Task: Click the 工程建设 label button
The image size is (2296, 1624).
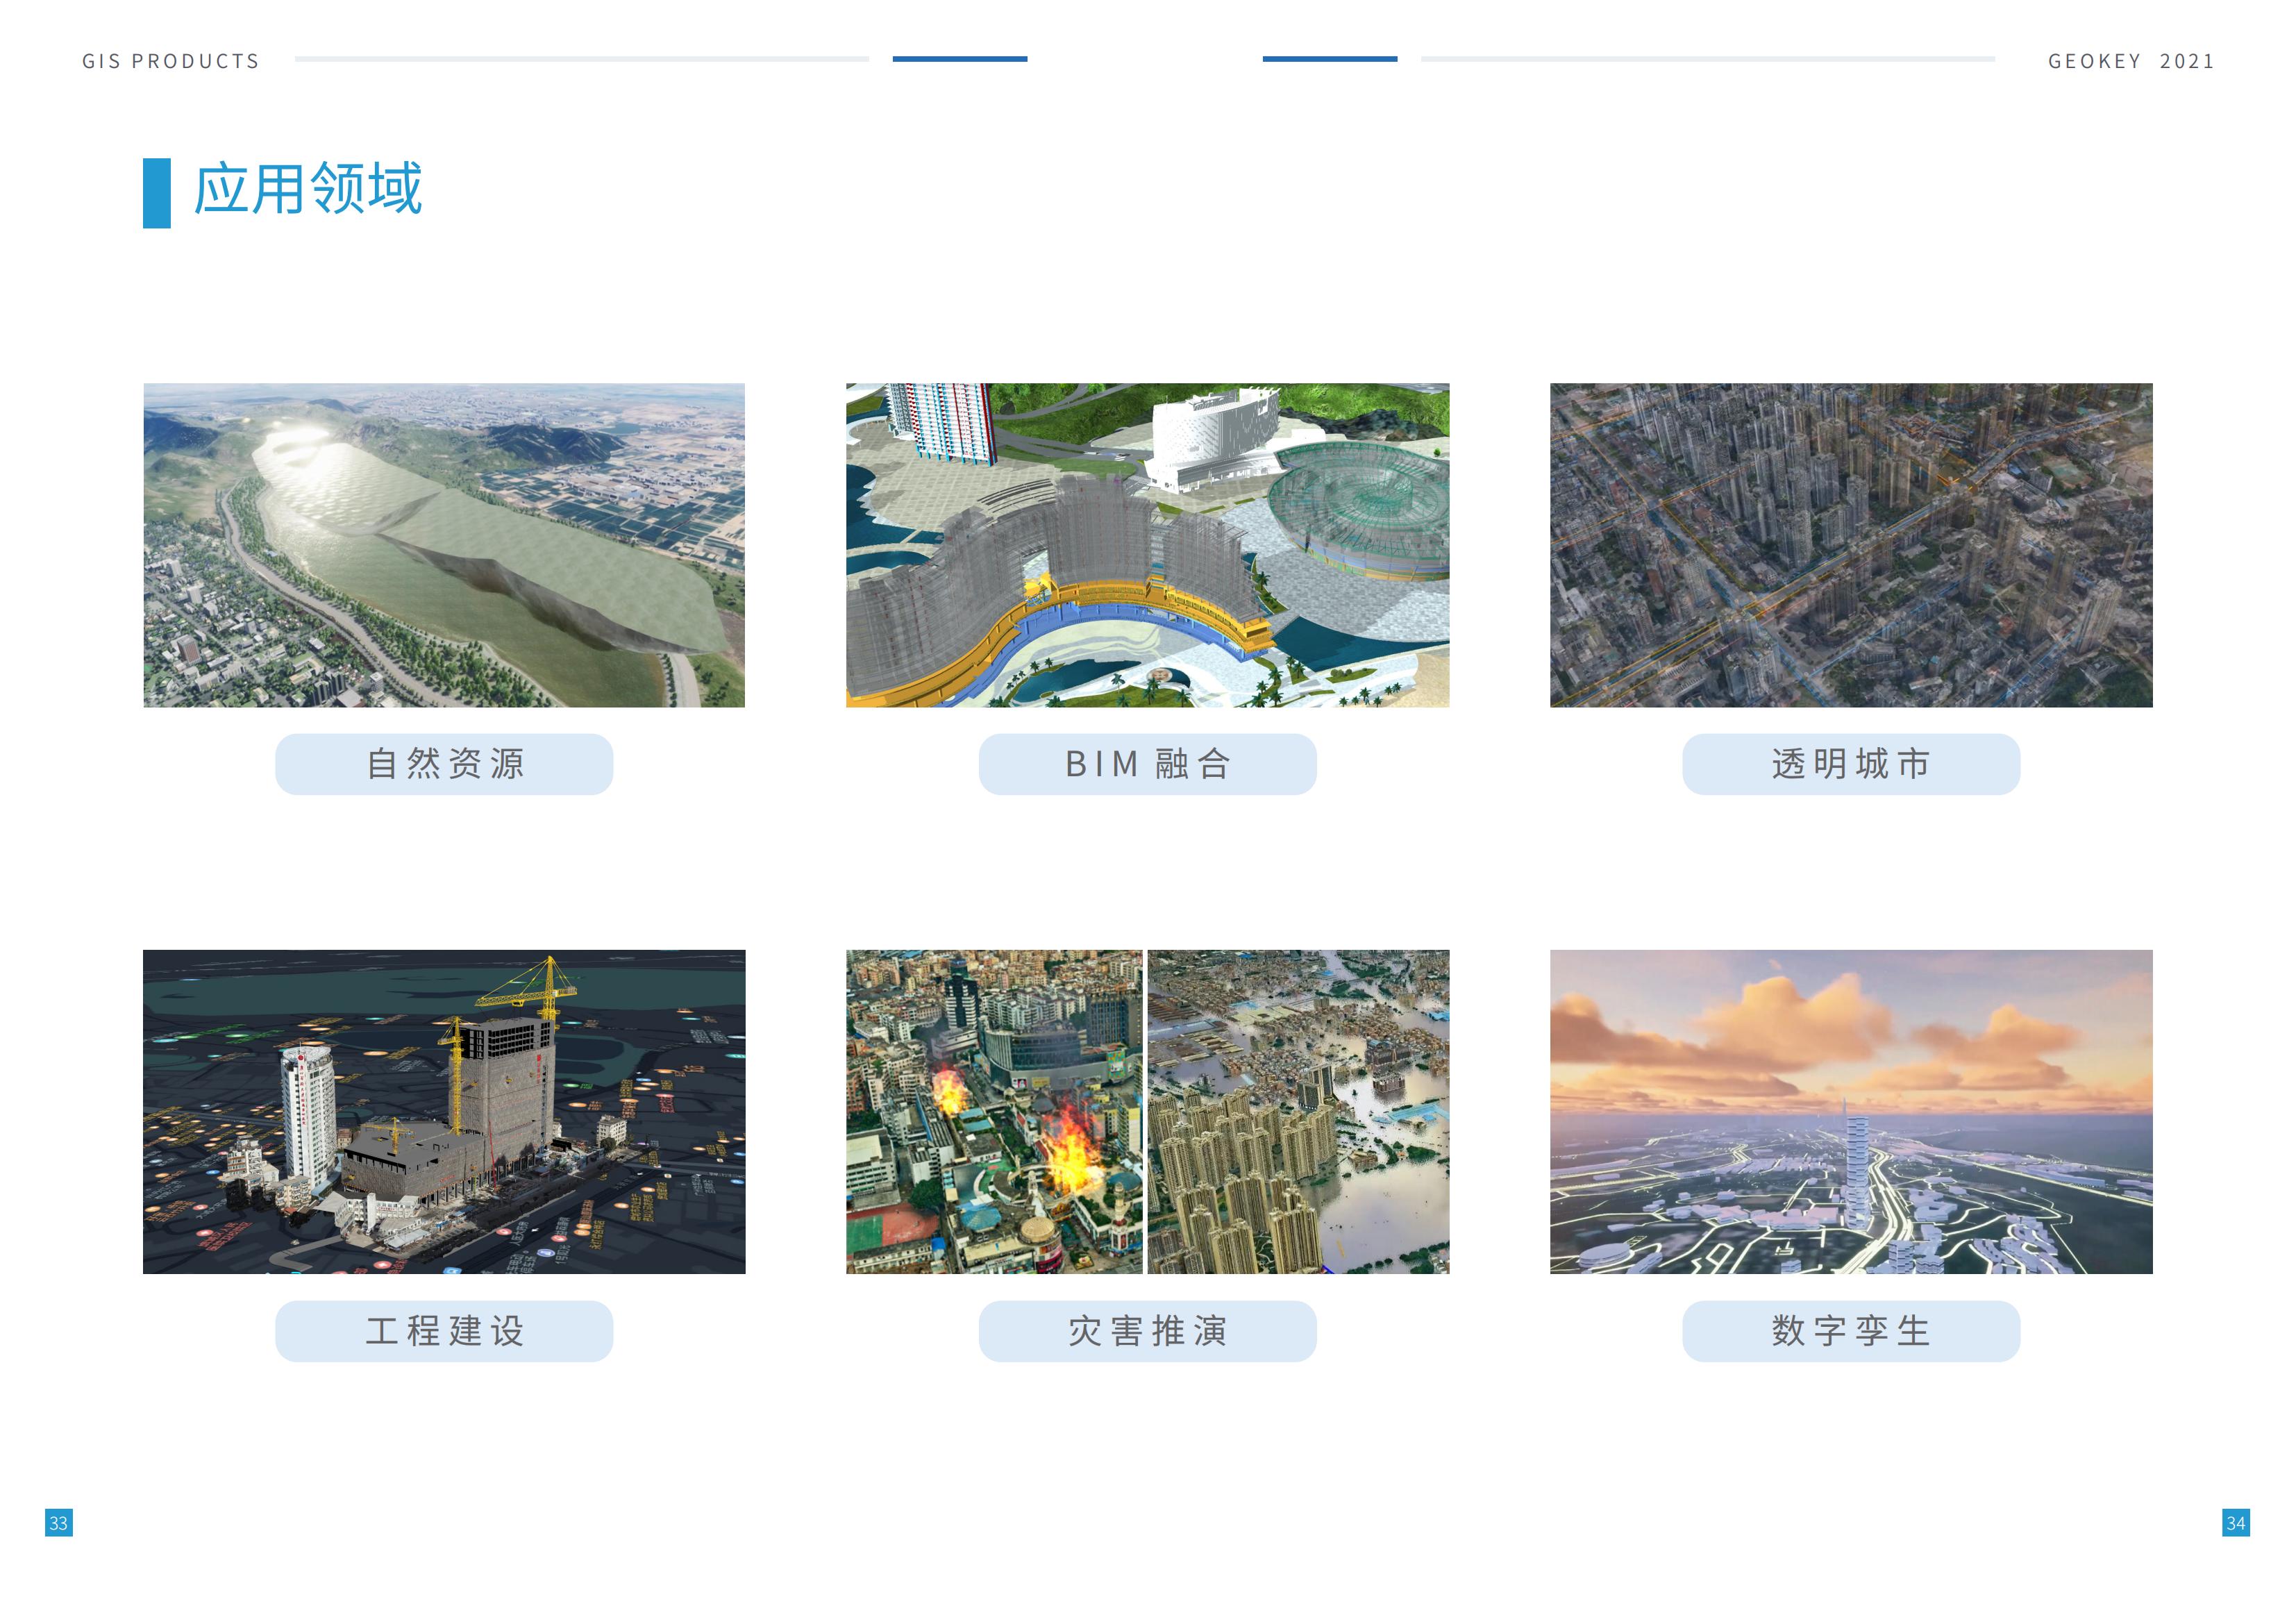Action: pyautogui.click(x=444, y=1331)
